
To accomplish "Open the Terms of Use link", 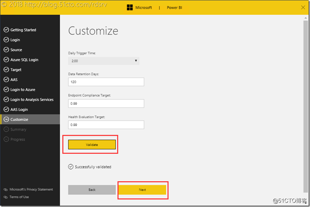I will pos(19,197).
